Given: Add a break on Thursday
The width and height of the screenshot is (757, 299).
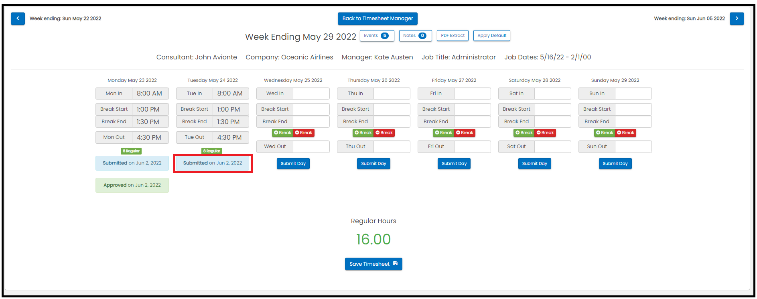Looking at the screenshot, I should click(363, 133).
